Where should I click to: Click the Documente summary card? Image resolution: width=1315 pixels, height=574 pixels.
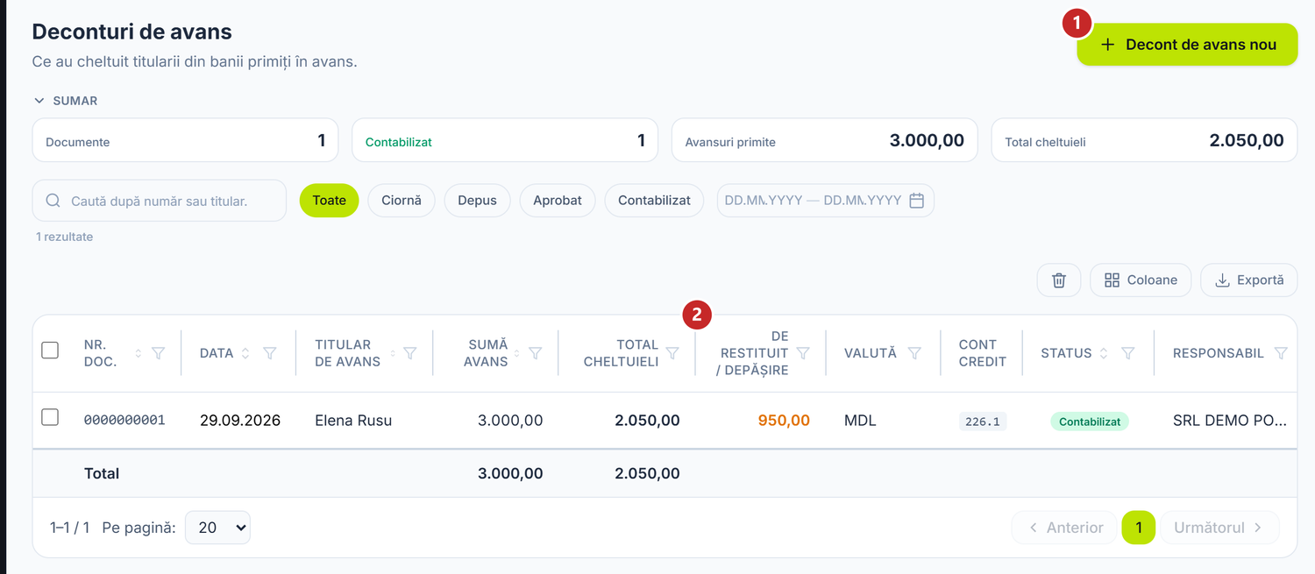185,140
